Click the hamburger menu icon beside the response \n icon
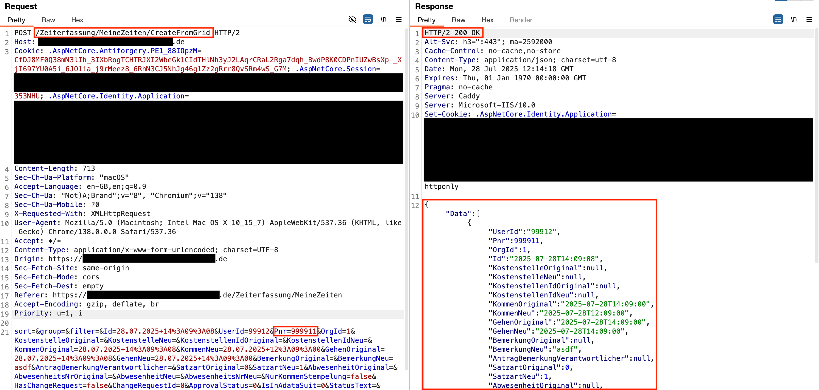 point(809,19)
